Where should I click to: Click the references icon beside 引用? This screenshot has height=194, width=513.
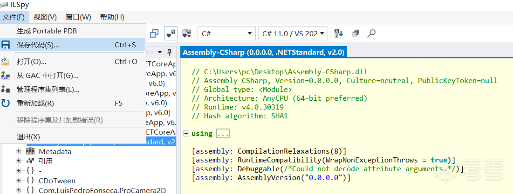30,161
